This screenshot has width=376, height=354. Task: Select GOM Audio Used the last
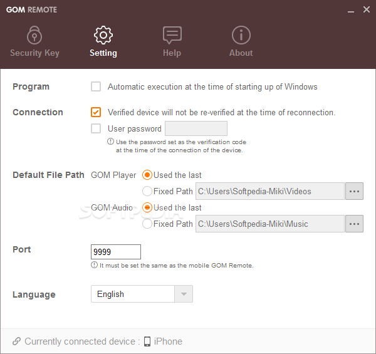tap(147, 207)
